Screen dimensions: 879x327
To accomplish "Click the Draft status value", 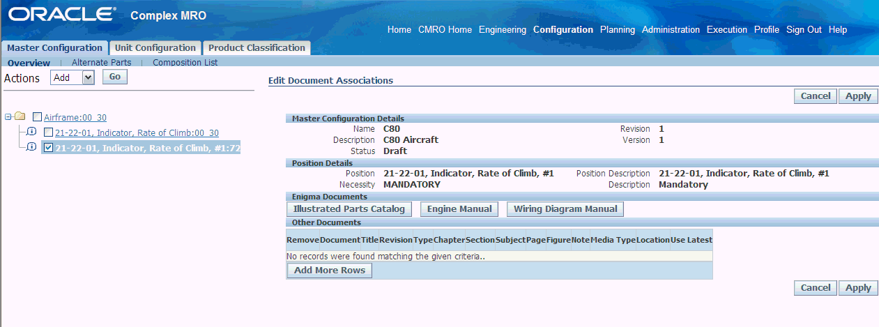I will pyautogui.click(x=395, y=151).
